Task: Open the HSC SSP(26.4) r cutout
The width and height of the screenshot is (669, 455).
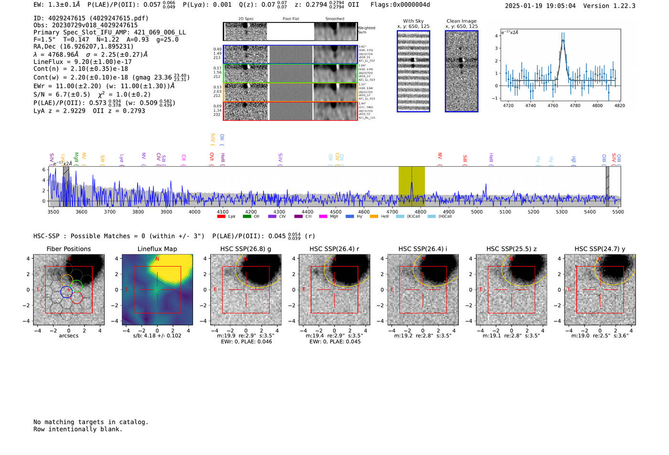Action: pos(334,289)
